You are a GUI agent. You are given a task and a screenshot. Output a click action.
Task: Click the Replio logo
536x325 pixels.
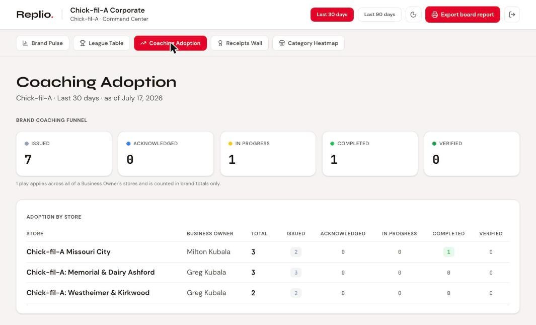(x=35, y=15)
